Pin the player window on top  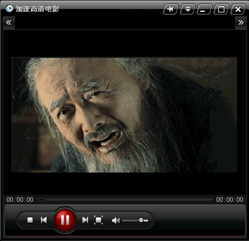[170, 9]
